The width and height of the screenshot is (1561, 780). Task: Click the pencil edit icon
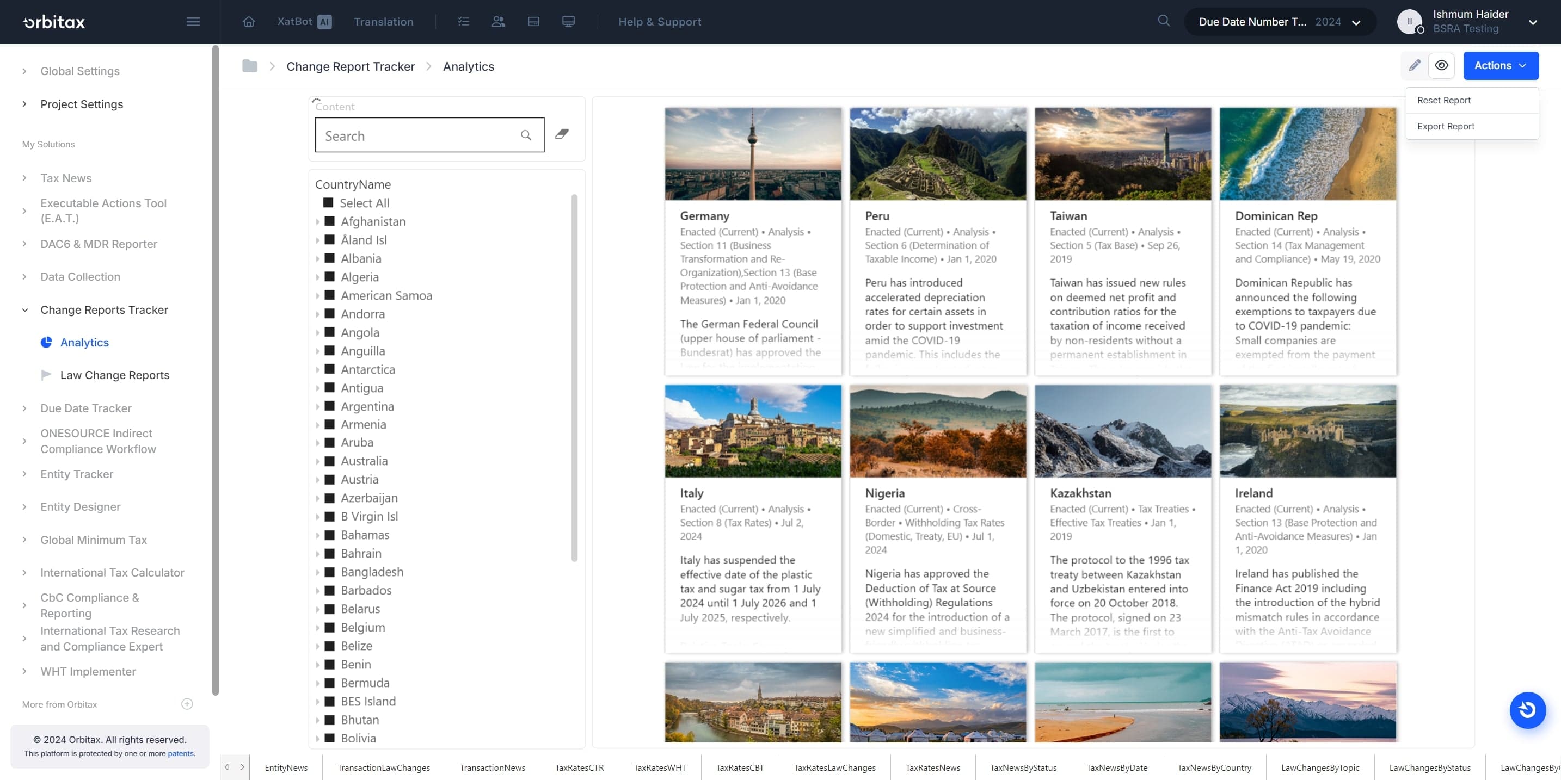(x=1415, y=65)
